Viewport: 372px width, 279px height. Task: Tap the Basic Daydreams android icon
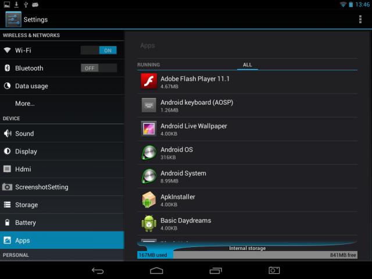149,223
